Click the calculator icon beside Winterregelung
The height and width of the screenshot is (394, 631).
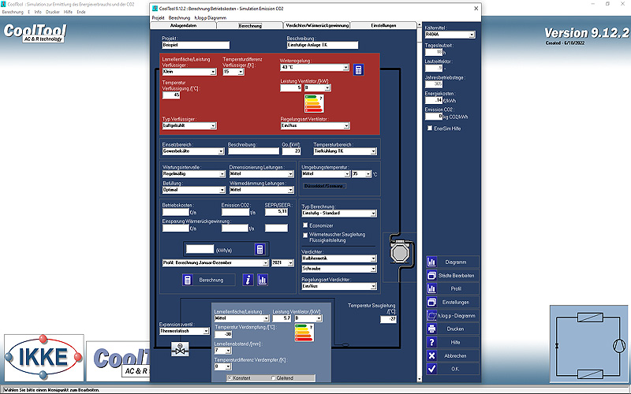tap(358, 70)
